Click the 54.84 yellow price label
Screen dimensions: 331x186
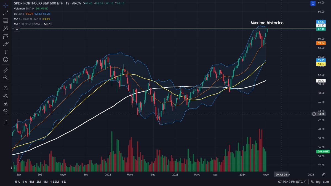point(321,64)
